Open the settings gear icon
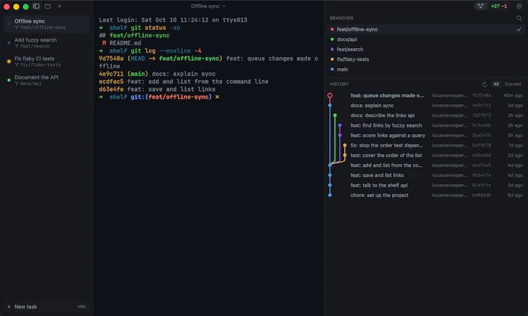 [x=519, y=6]
